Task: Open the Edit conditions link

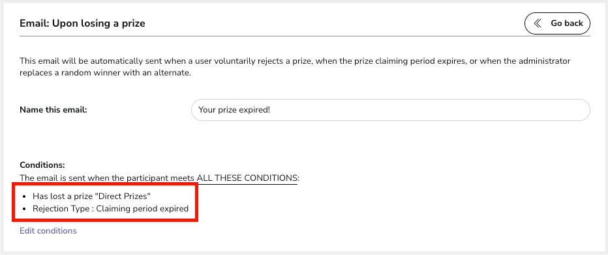Action: (x=48, y=231)
